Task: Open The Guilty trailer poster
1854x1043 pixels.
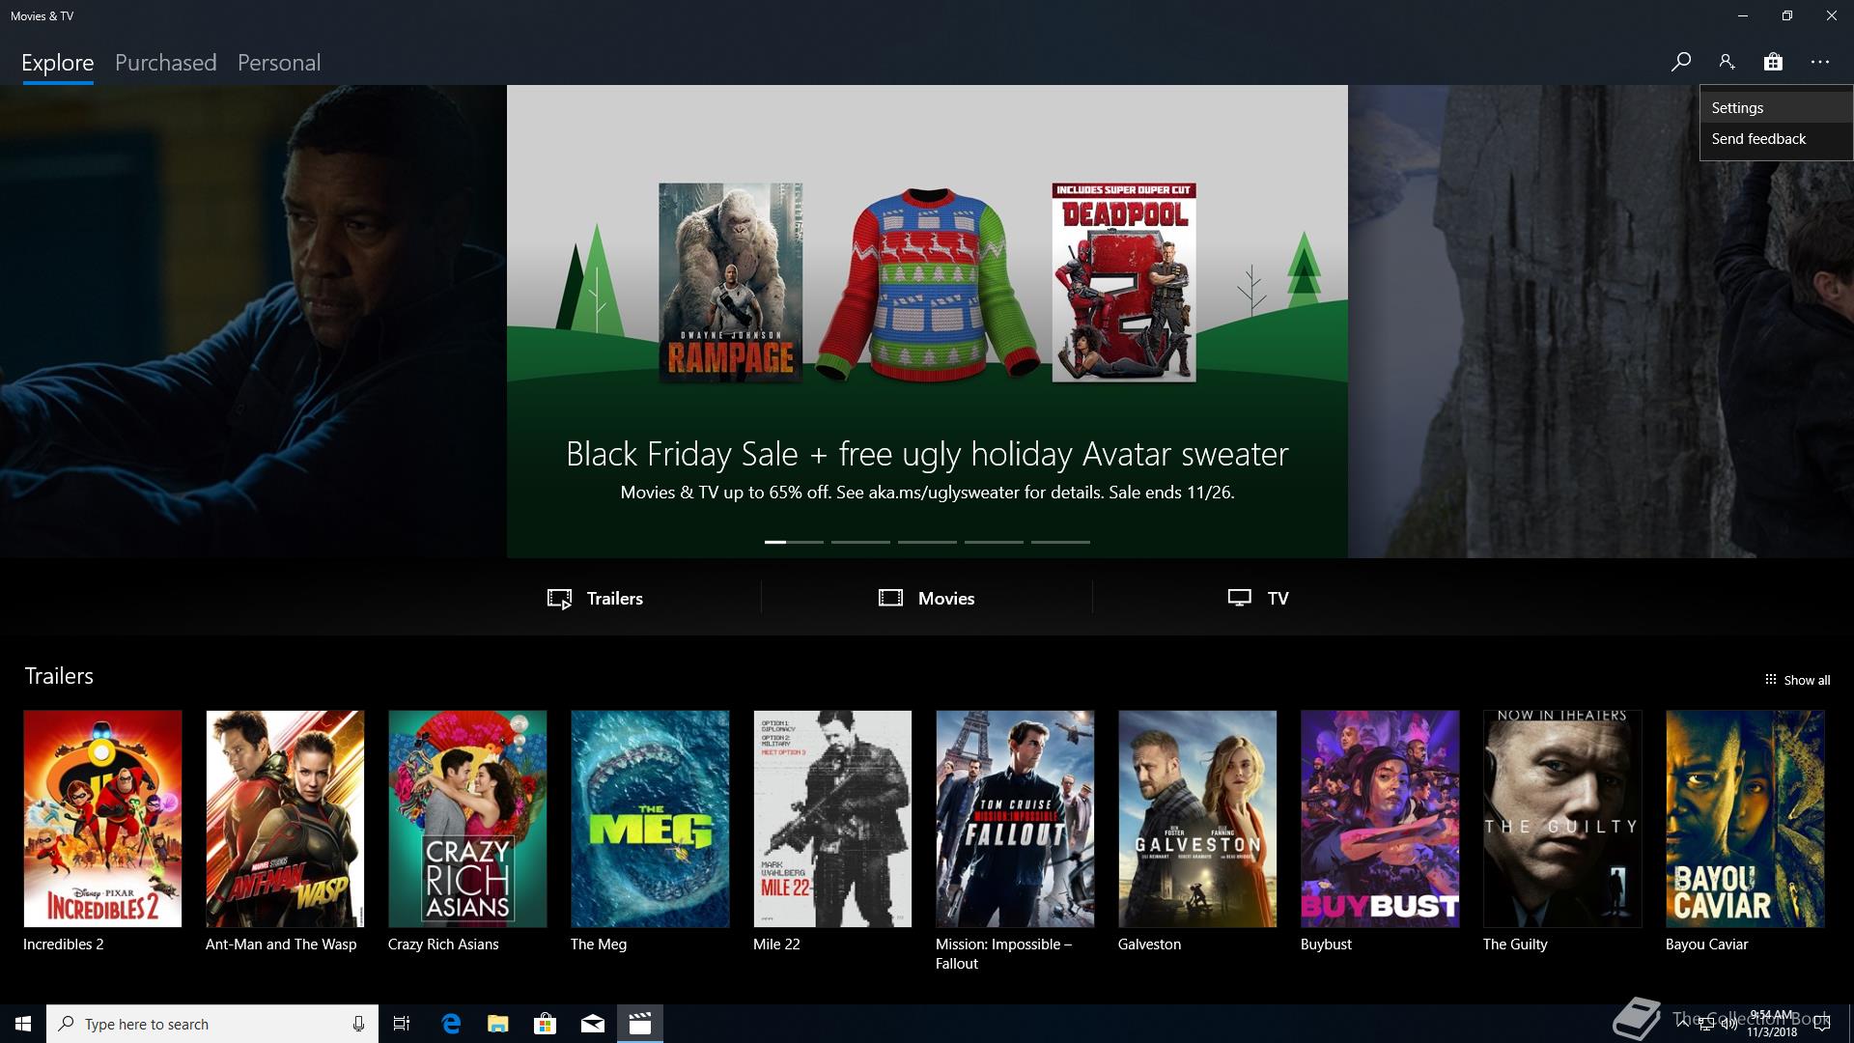Action: pyautogui.click(x=1562, y=819)
